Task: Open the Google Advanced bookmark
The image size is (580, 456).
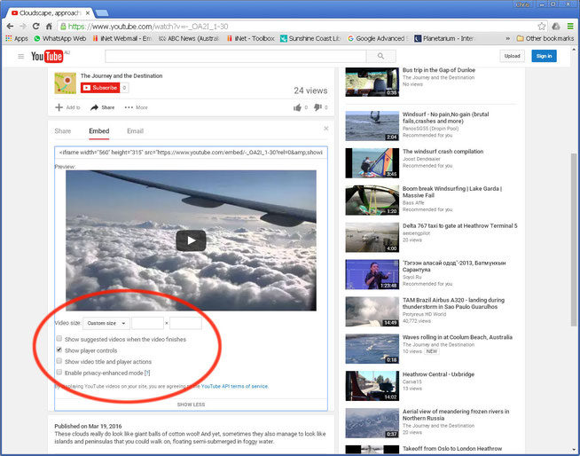Action: pos(377,38)
